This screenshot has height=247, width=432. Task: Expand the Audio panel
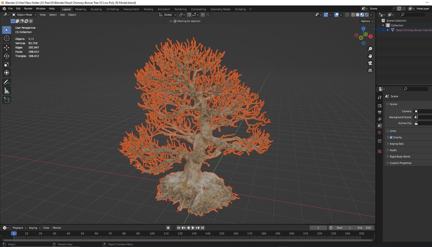click(393, 150)
